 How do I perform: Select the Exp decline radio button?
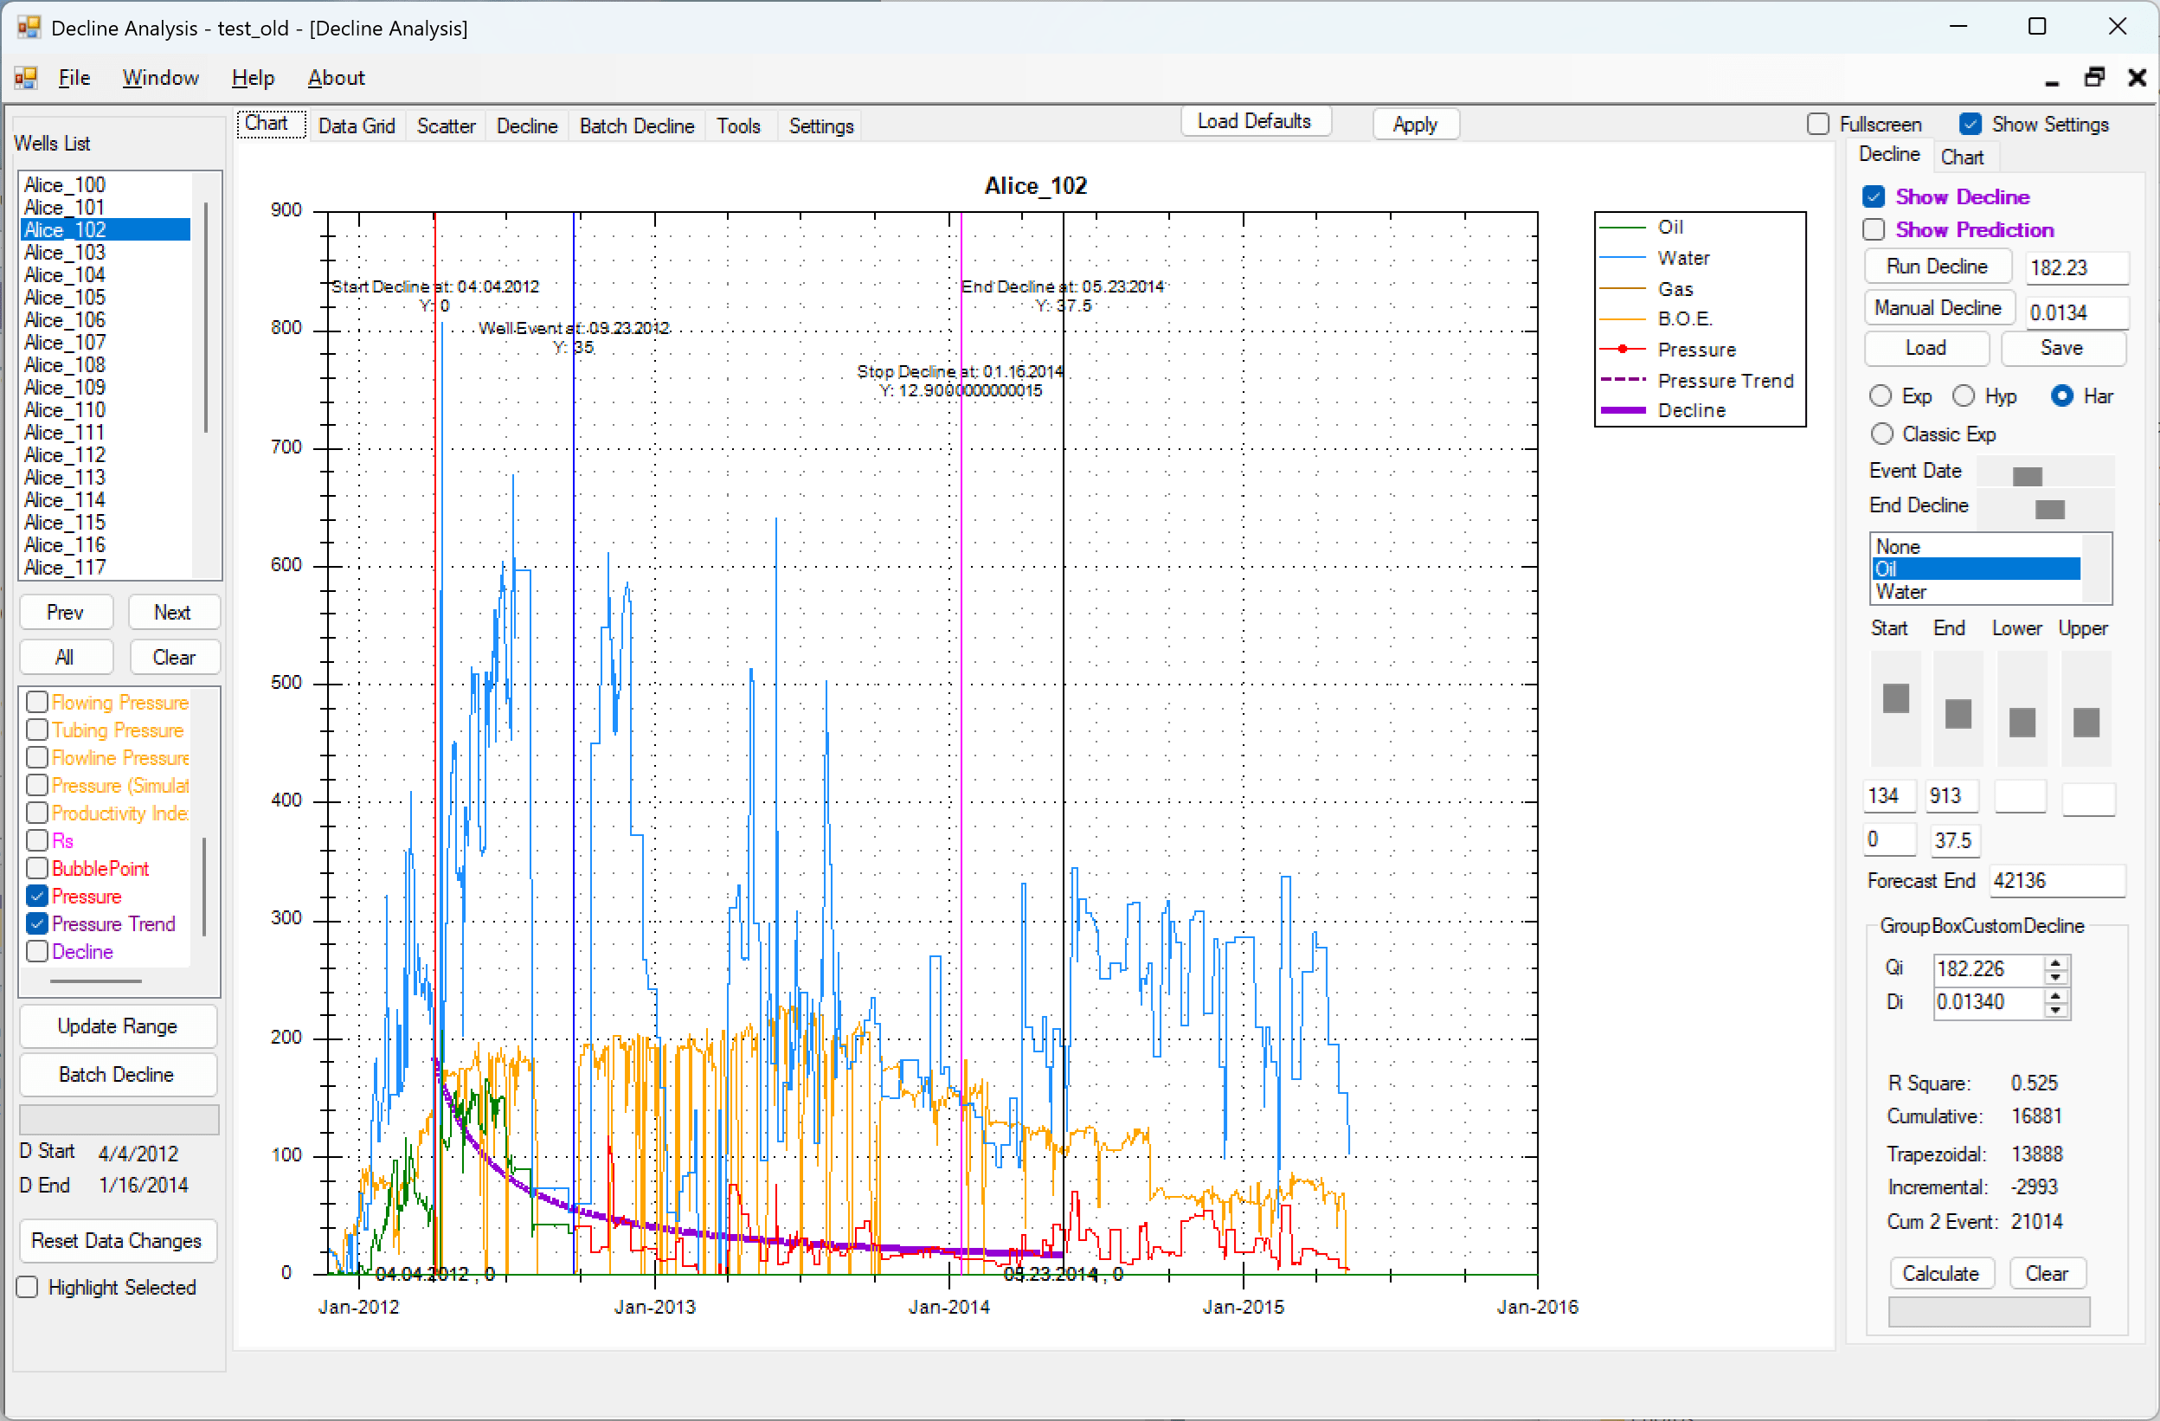[1880, 396]
